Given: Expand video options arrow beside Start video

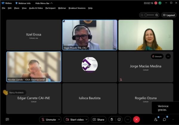Looking at the screenshot, I should coord(87,120).
